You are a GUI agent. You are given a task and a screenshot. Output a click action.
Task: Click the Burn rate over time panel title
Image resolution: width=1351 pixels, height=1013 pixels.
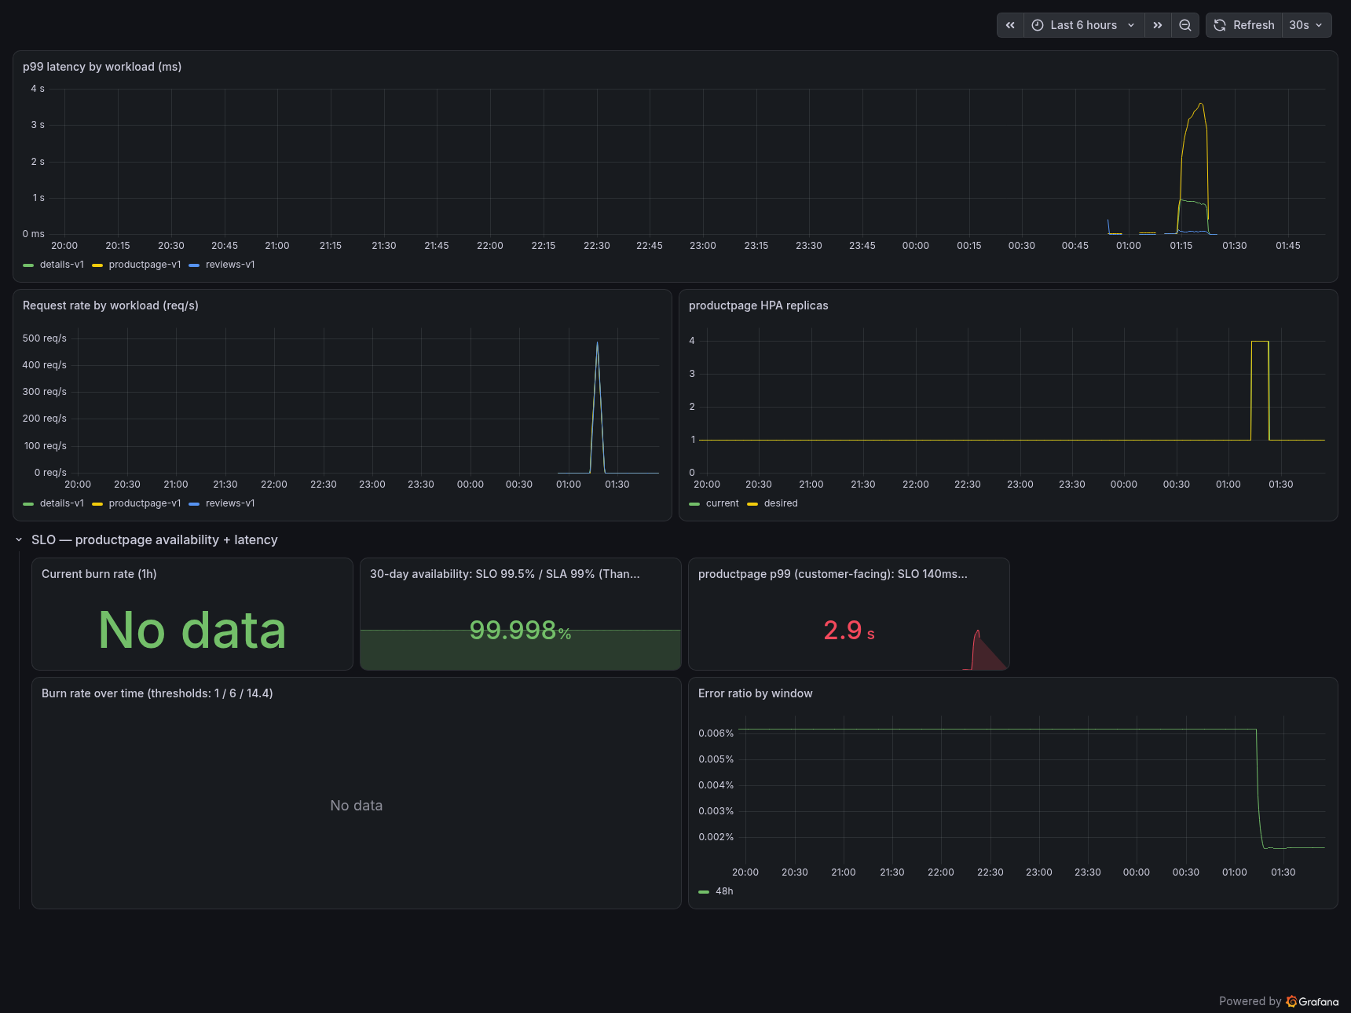click(x=157, y=693)
